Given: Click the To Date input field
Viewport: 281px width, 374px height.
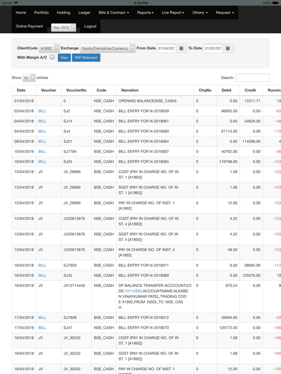Looking at the screenshot, I should 213,48.
